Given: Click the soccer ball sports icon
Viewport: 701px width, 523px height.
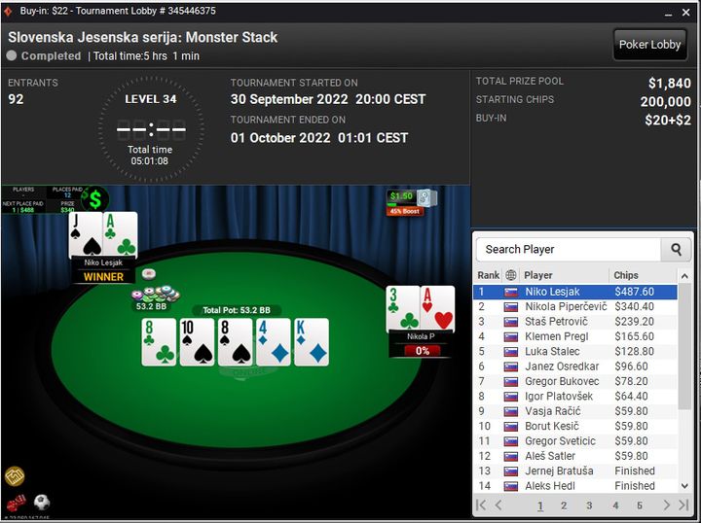Looking at the screenshot, I should pos(42,503).
